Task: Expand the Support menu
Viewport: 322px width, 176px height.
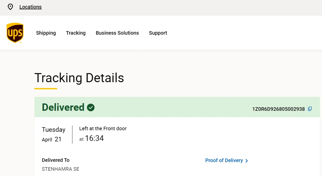Action: tap(158, 33)
